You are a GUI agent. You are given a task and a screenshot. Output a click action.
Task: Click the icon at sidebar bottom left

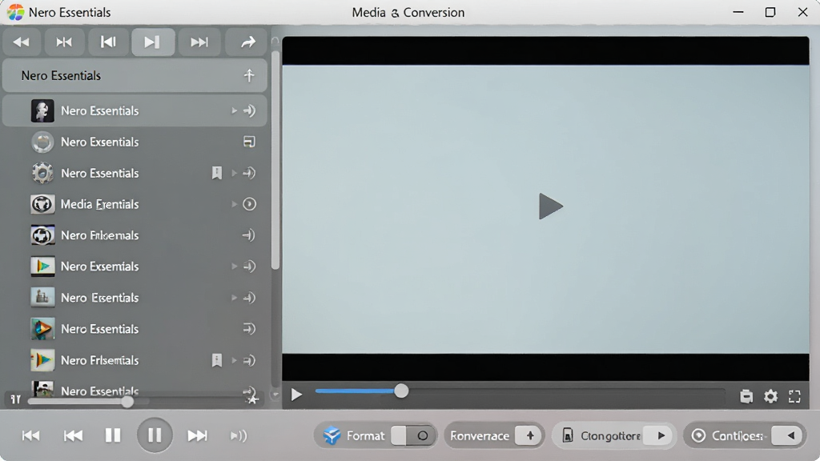pos(16,399)
